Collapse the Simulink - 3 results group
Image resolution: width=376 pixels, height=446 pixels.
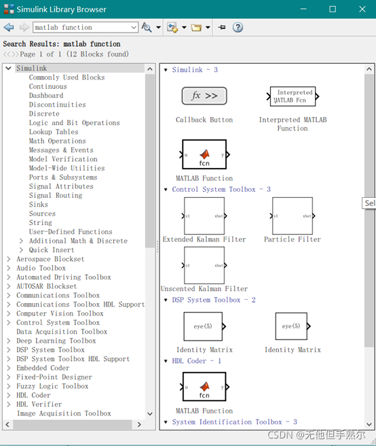[x=166, y=70]
